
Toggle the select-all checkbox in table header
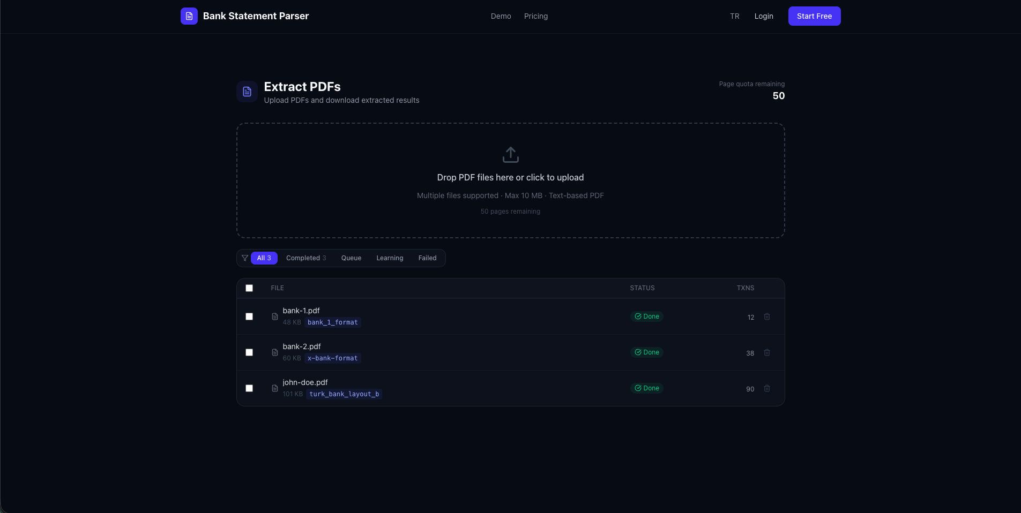(249, 288)
